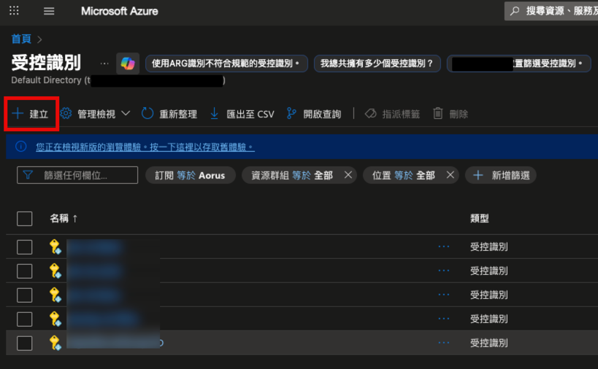Remove the 資源群組 filter with X
This screenshot has width=598, height=369.
pos(348,175)
